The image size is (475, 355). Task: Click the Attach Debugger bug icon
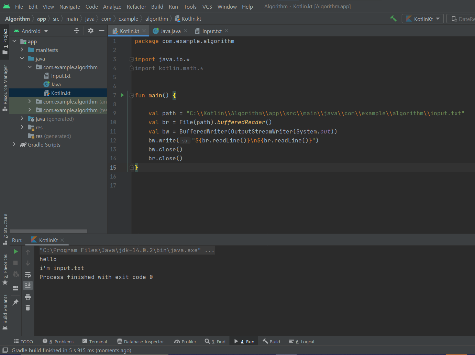[15, 274]
